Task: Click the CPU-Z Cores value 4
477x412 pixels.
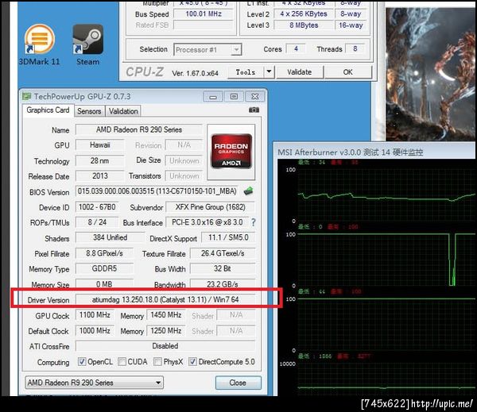Action: point(296,48)
